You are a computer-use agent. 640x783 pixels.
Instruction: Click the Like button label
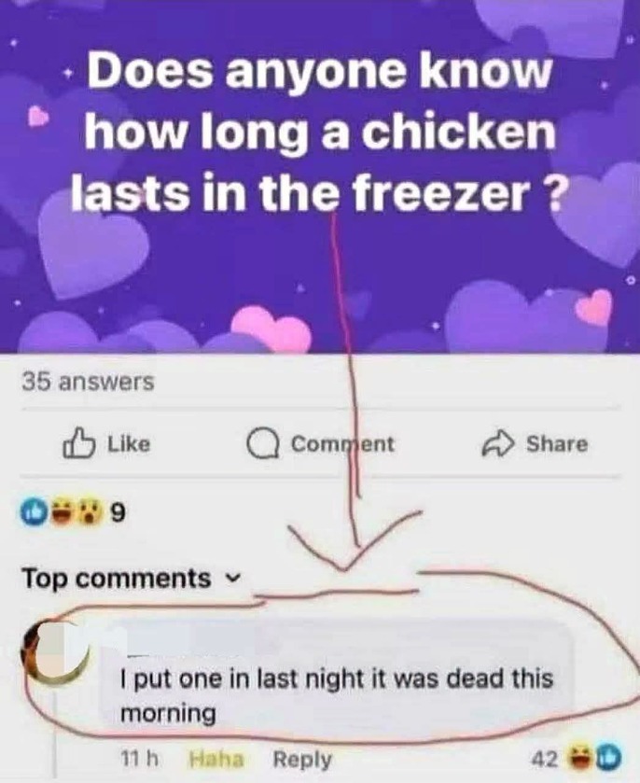click(130, 444)
